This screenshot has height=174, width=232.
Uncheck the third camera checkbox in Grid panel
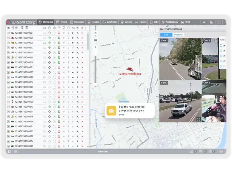(224, 56)
